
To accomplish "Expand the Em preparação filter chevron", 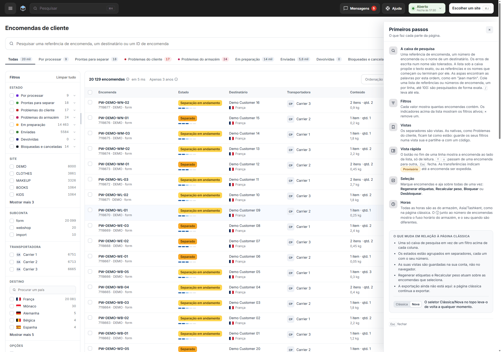I will [x=74, y=125].
